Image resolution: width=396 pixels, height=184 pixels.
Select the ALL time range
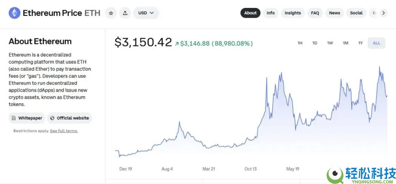tap(376, 43)
